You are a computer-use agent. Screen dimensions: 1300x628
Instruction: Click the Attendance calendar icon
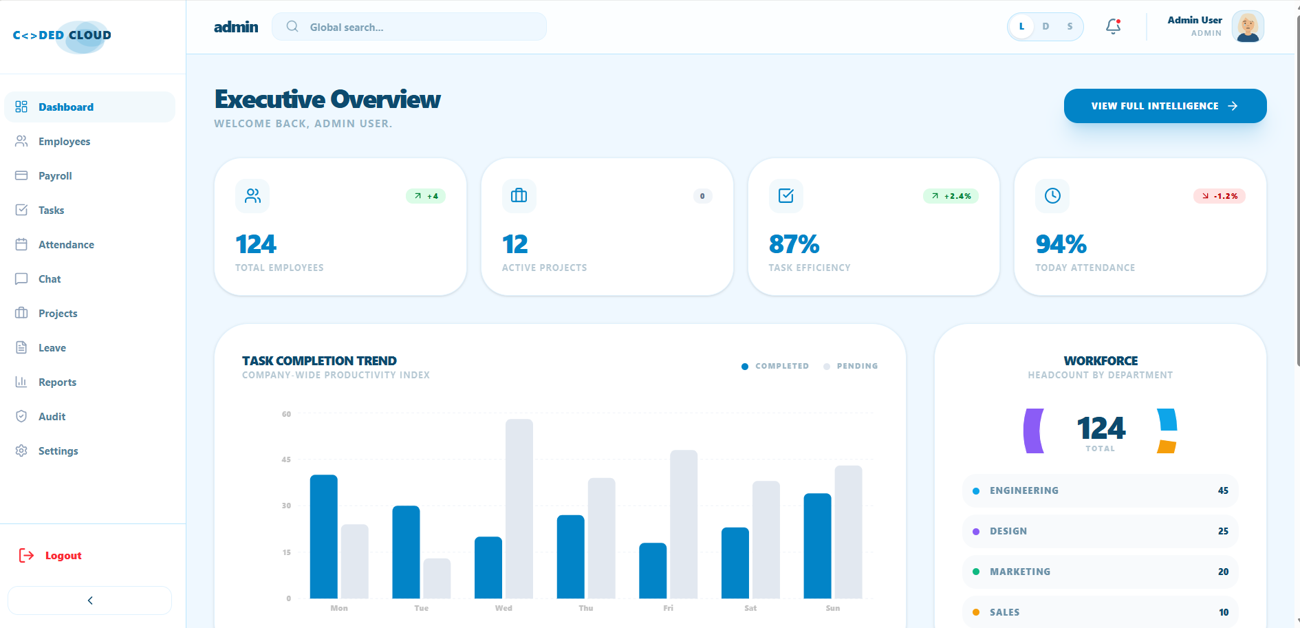[21, 244]
